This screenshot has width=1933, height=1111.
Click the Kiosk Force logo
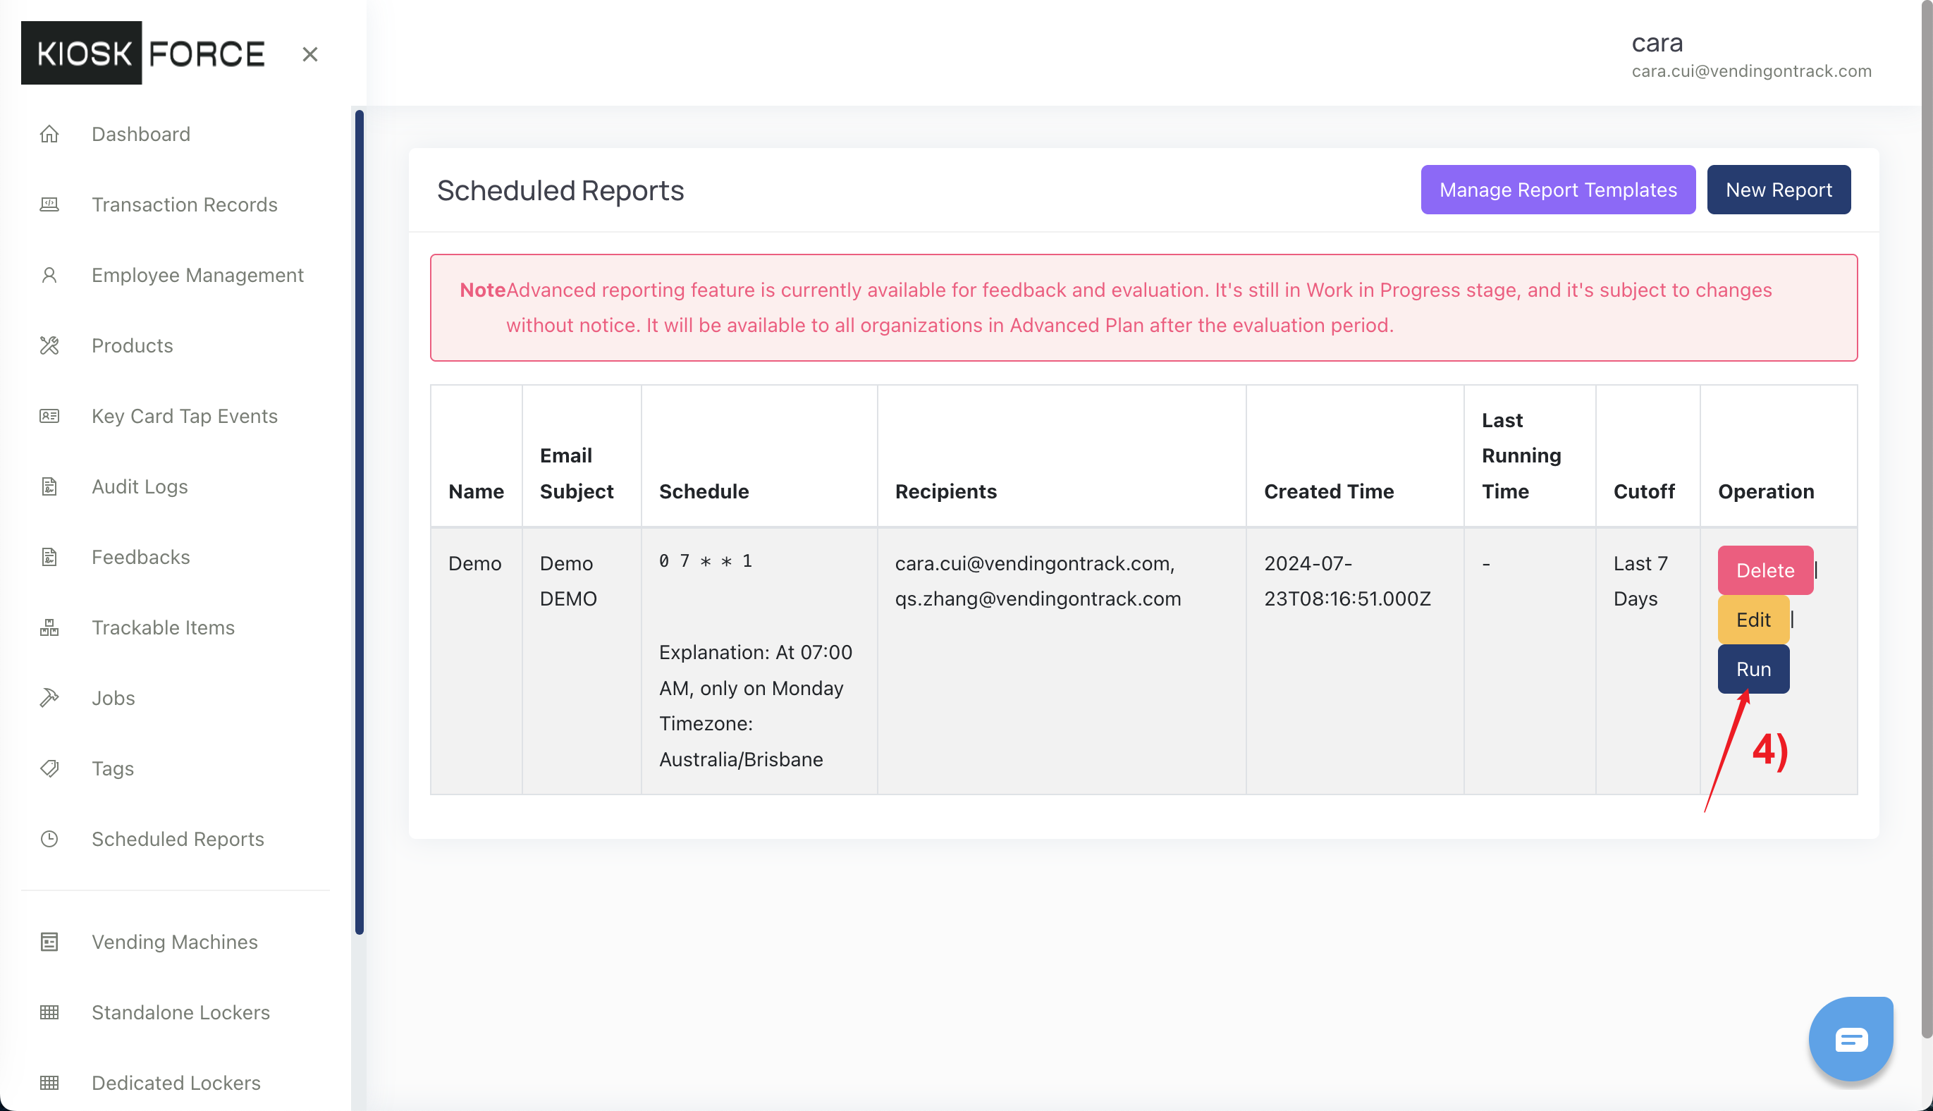(143, 53)
